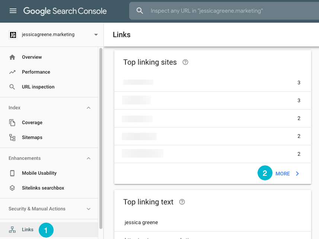
Task: Click the Google Search Console logo
Action: click(x=65, y=11)
